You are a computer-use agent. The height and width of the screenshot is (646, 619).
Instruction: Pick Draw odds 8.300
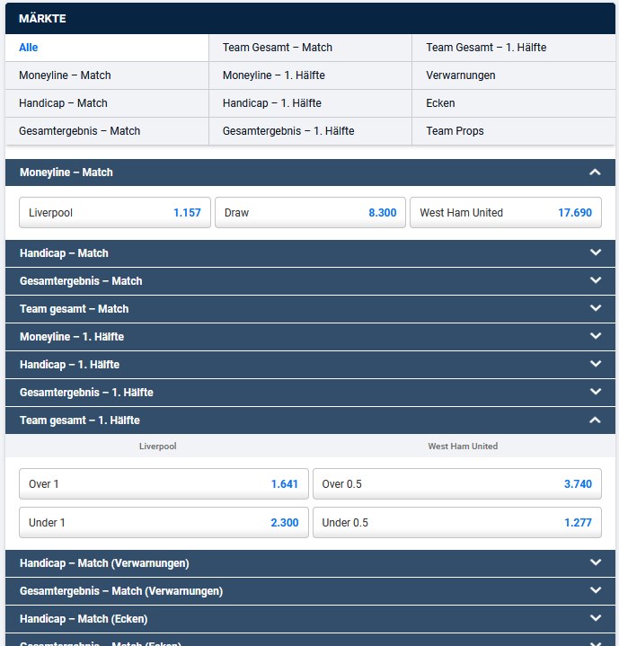(310, 213)
